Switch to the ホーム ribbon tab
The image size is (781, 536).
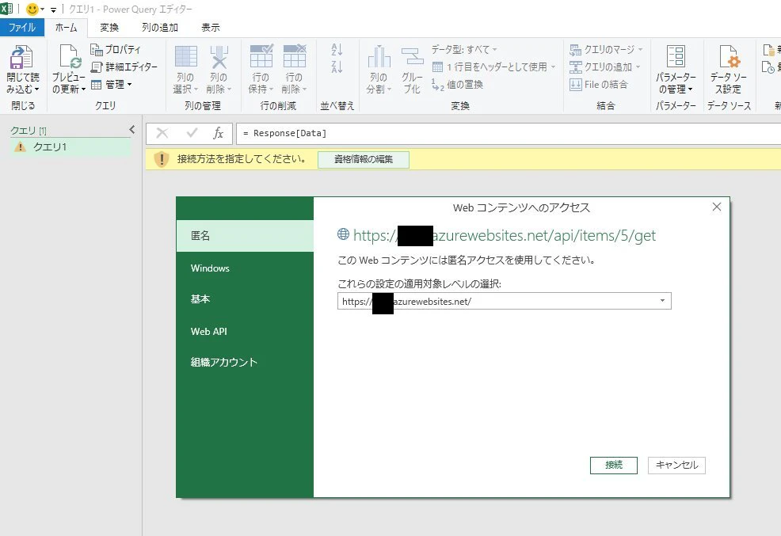click(67, 28)
